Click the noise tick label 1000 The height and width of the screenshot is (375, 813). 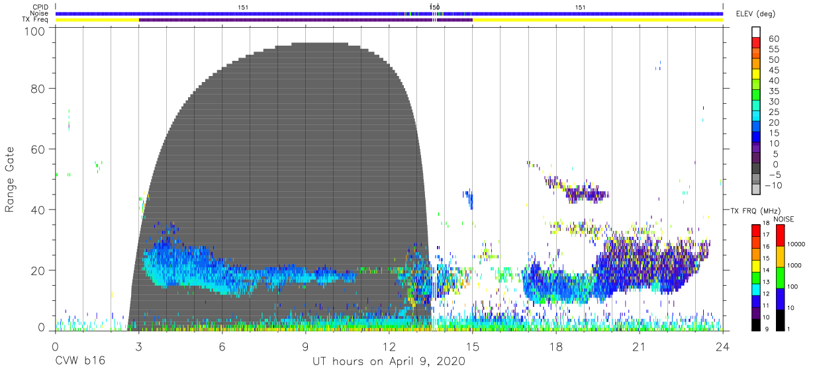tap(794, 266)
